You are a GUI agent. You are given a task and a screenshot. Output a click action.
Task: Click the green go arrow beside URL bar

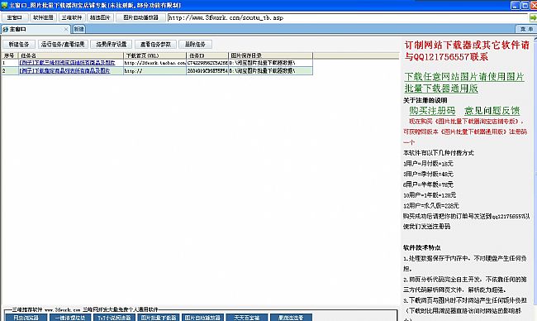(x=533, y=17)
